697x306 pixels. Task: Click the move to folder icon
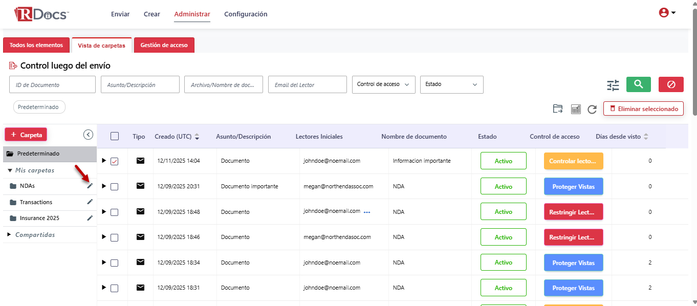point(558,109)
